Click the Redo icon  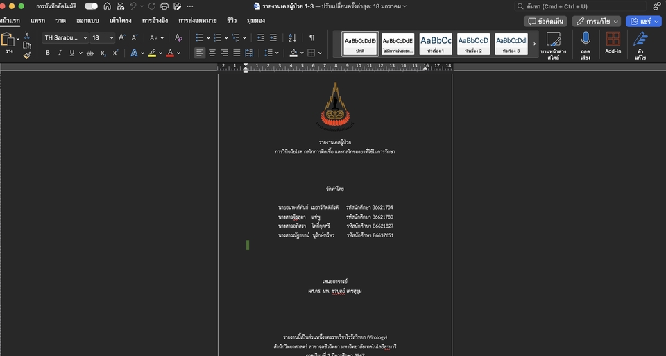tap(152, 6)
